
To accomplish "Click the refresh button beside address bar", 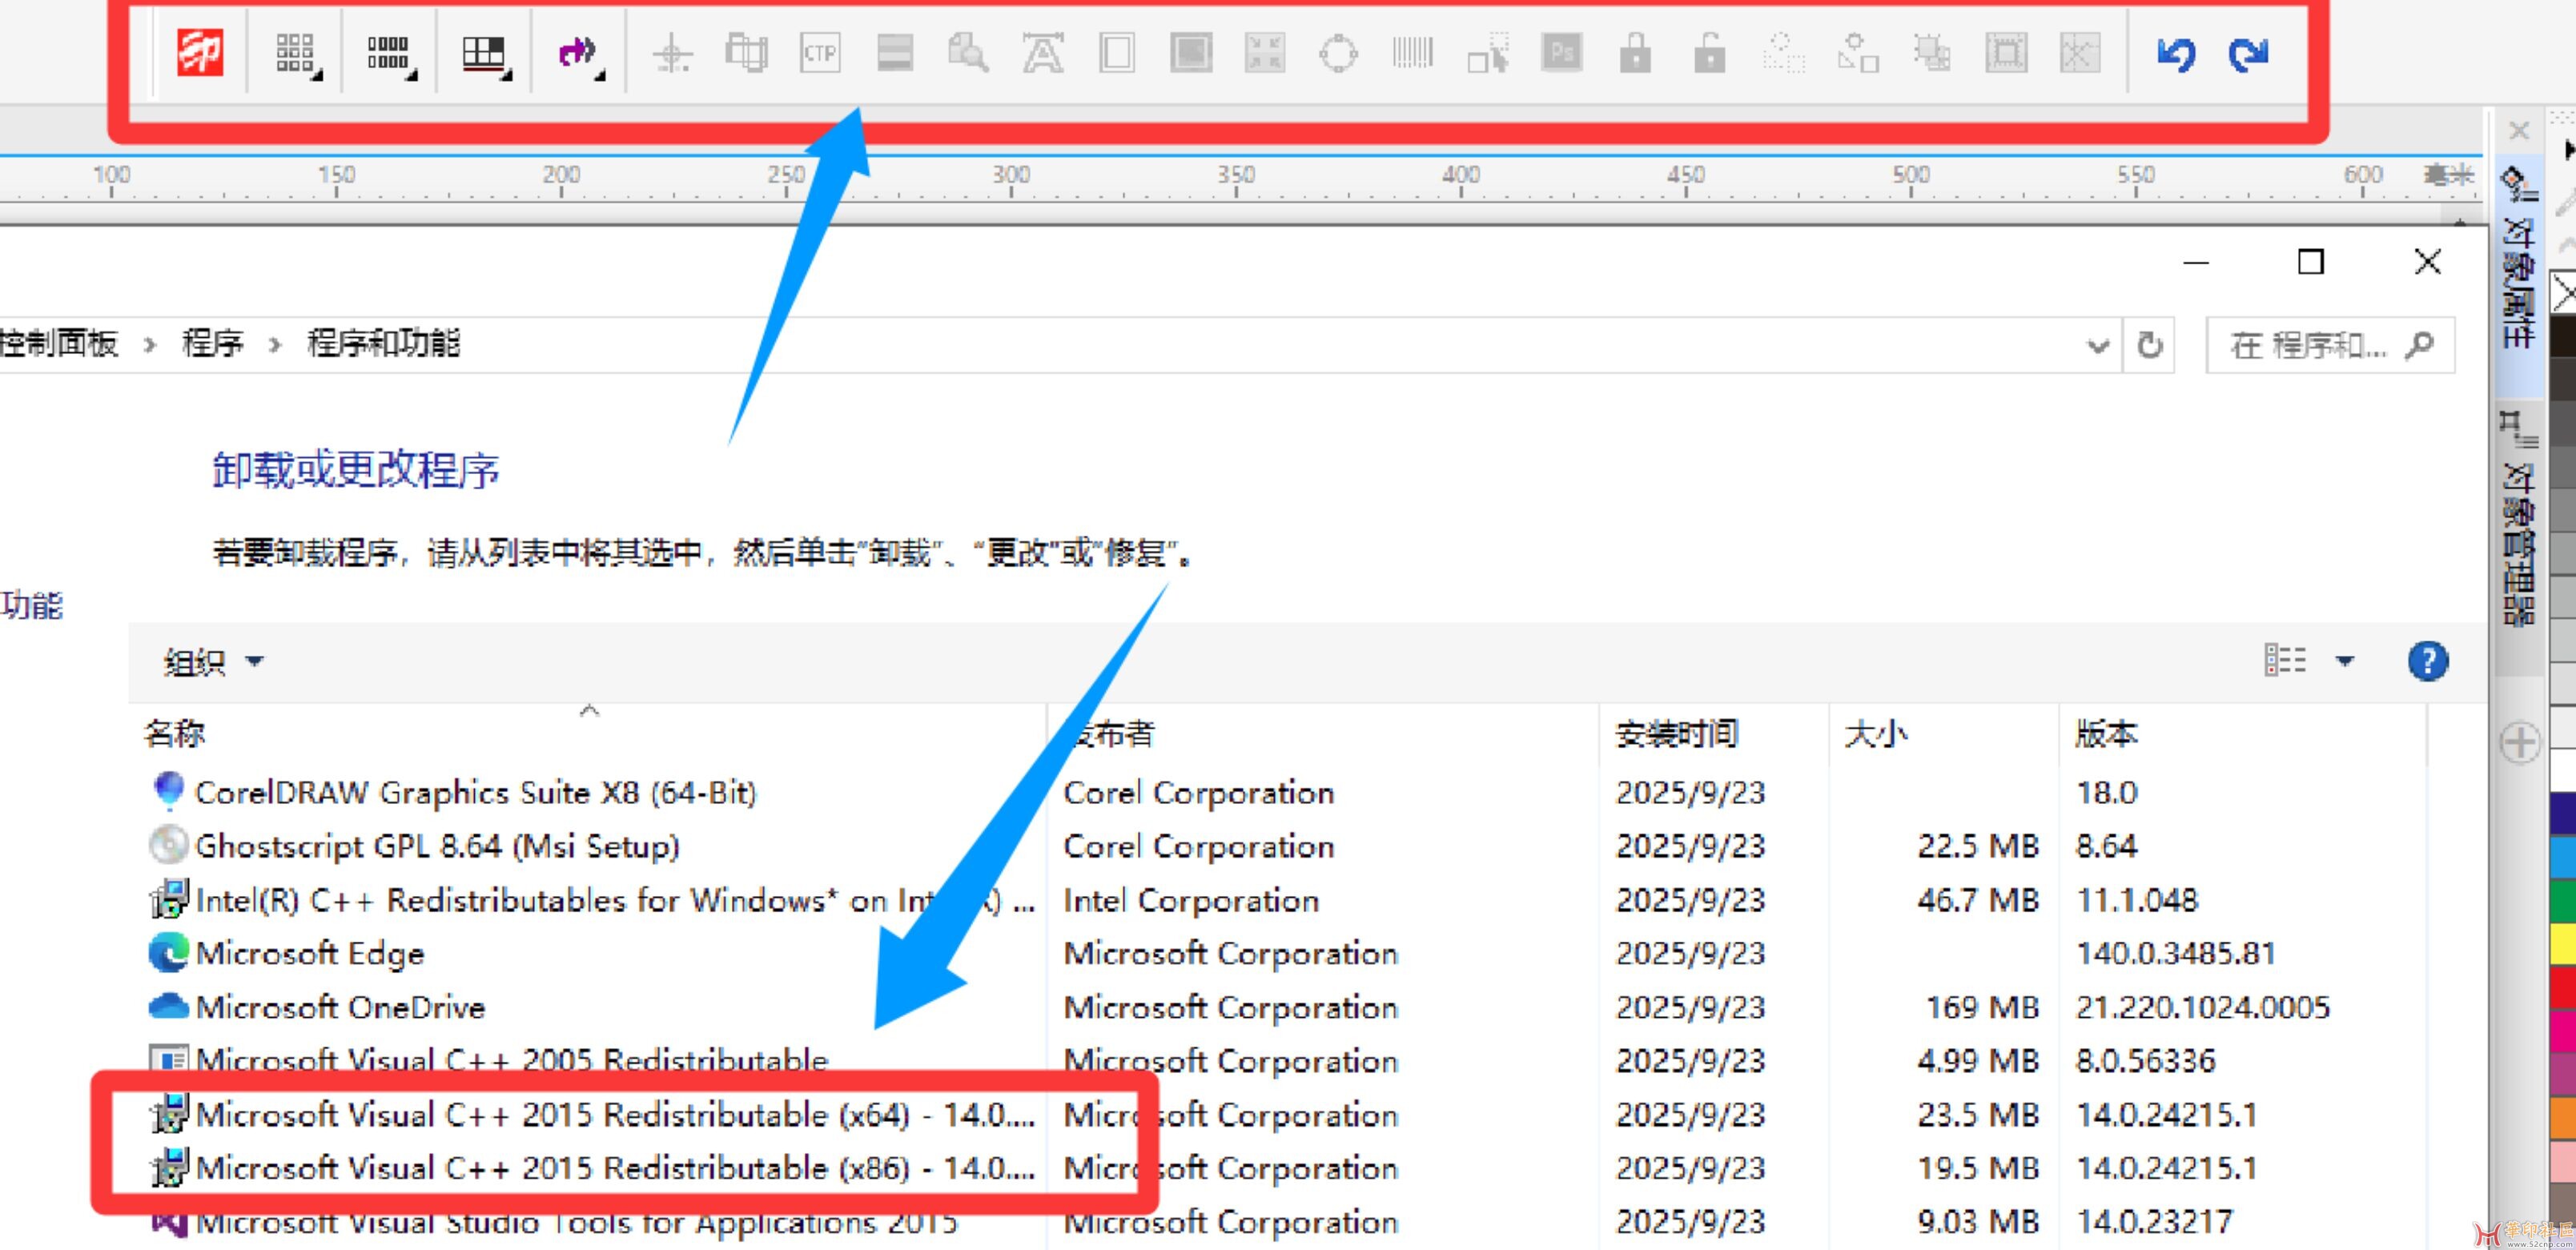I will 2149,346.
